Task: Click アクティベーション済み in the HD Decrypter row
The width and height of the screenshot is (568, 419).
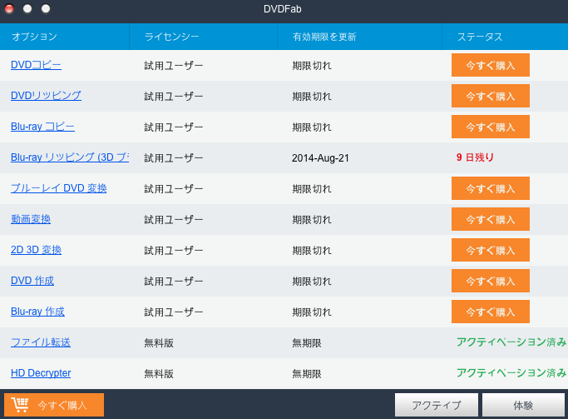Action: coord(511,373)
